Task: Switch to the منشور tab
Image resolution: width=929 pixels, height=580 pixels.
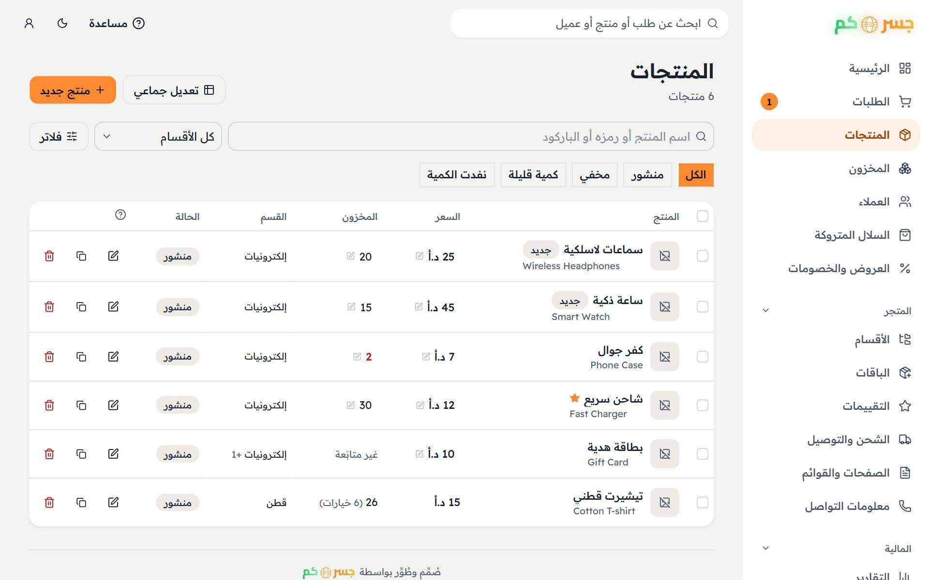Action: click(647, 175)
